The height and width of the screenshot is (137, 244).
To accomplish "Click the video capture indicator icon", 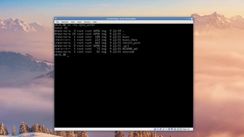I will pos(172,129).
